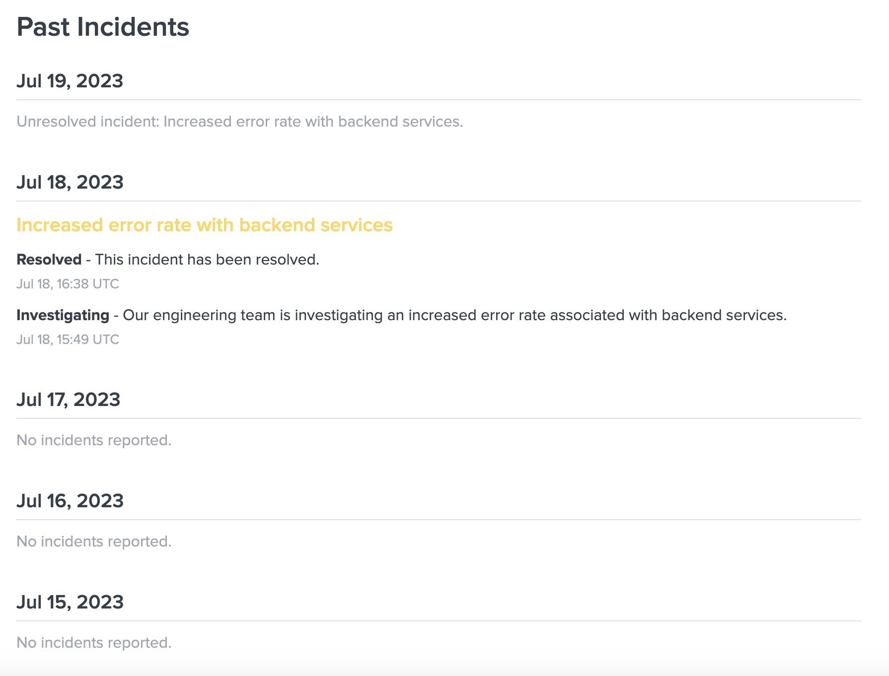Click the 'Jul 18, 2023' date heading
The image size is (889, 676).
70,182
